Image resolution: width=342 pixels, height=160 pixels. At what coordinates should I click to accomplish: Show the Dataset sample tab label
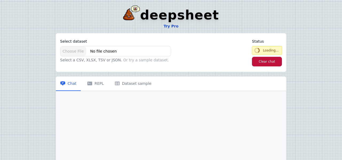tap(137, 83)
